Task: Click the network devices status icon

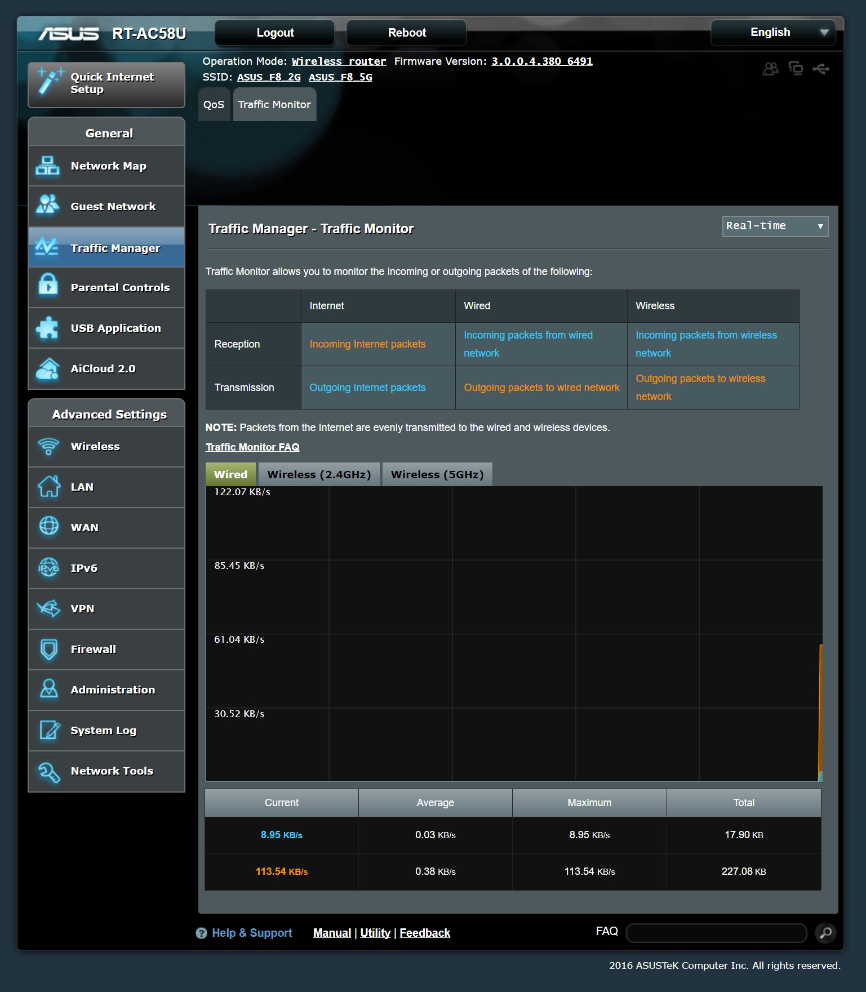Action: (796, 69)
